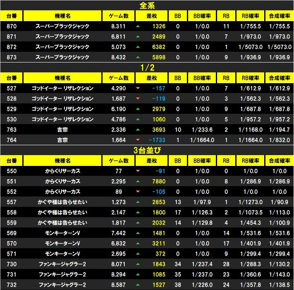Click red down arrow in row 552
Image resolution: width=294 pixels, height=290 pixels.
click(138, 192)
